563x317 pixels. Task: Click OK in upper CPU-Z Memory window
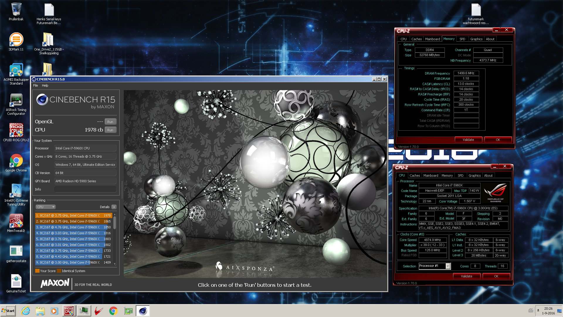pos(498,140)
